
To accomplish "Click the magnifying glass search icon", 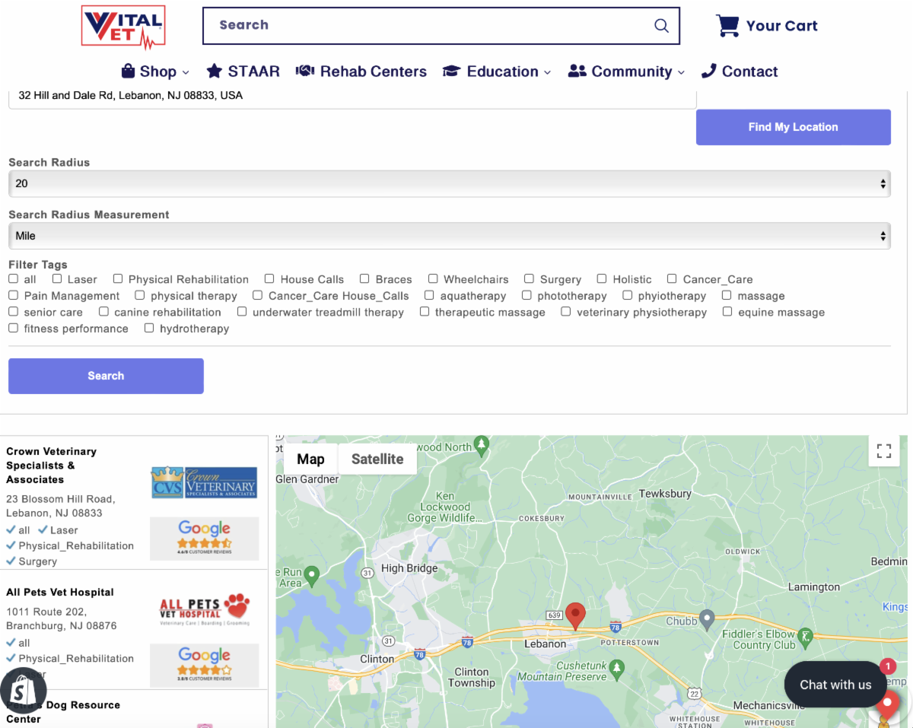I will 661,26.
